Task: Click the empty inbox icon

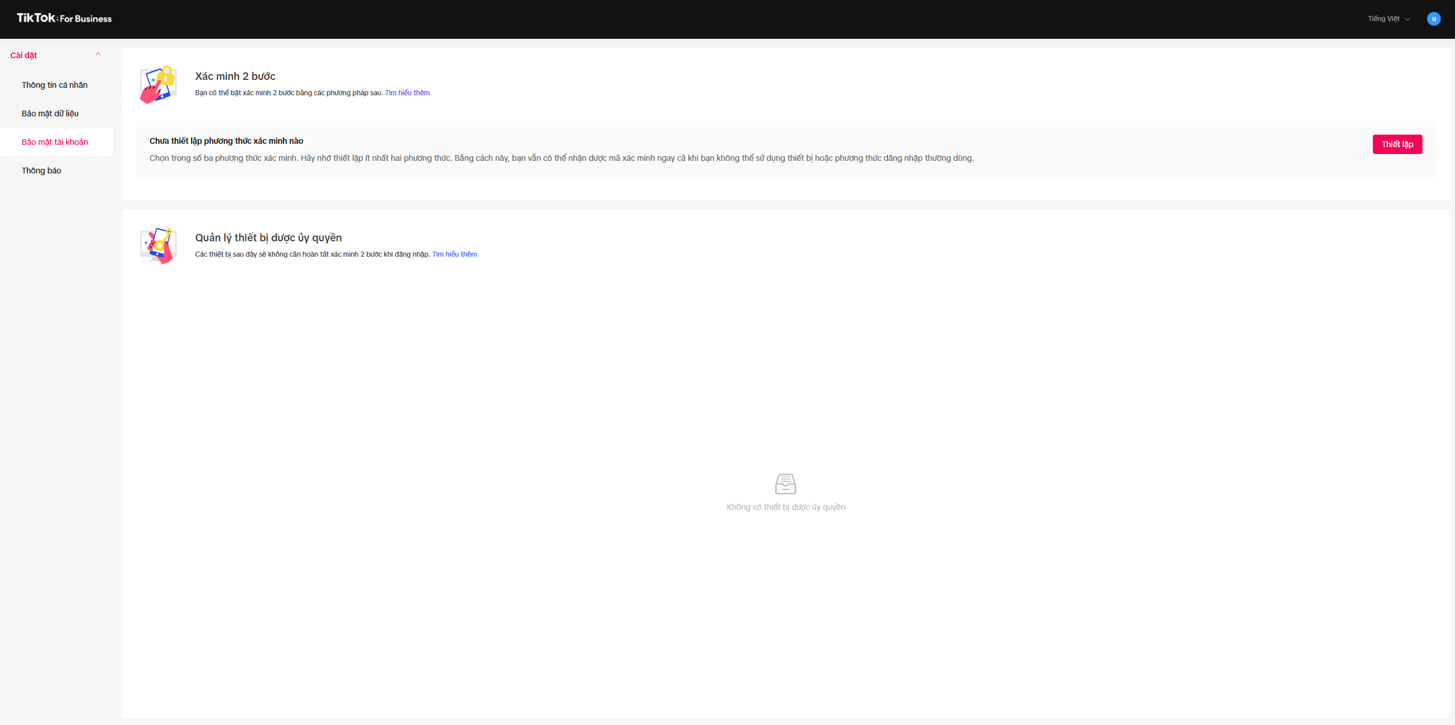Action: click(x=785, y=484)
